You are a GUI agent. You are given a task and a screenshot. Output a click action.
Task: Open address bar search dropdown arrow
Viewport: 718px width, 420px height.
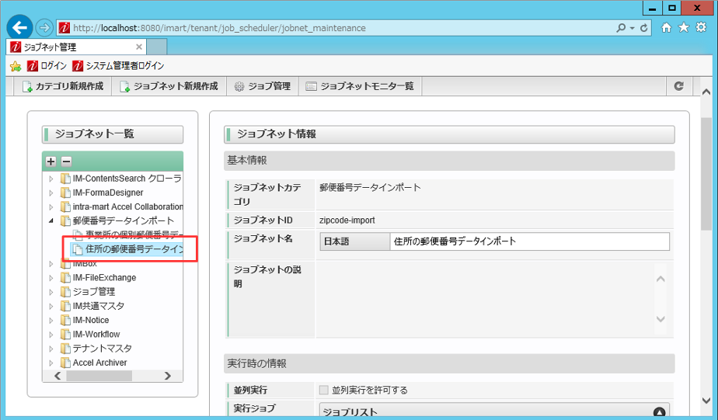(633, 29)
